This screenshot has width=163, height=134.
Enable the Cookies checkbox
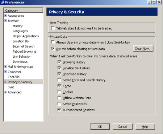(59, 92)
